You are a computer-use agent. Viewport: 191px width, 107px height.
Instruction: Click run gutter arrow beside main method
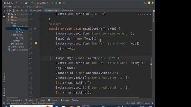pos(35,29)
